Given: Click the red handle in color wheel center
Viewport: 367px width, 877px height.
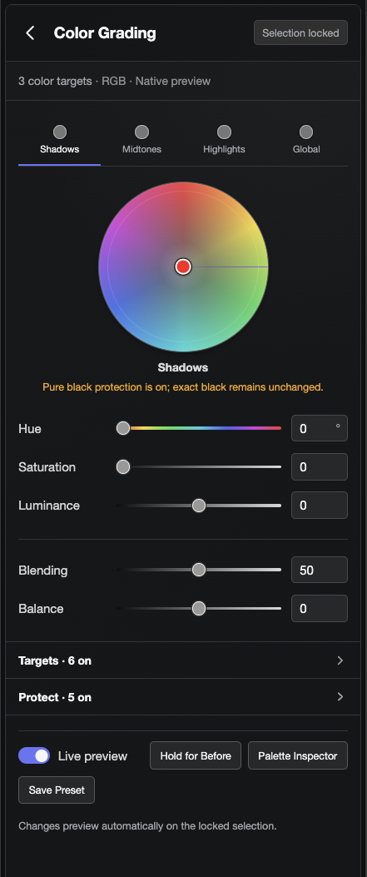Looking at the screenshot, I should pos(183,267).
